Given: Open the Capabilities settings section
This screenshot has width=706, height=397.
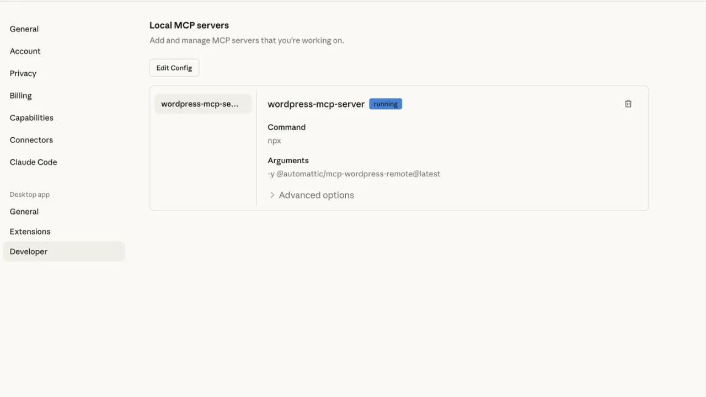Looking at the screenshot, I should tap(31, 117).
